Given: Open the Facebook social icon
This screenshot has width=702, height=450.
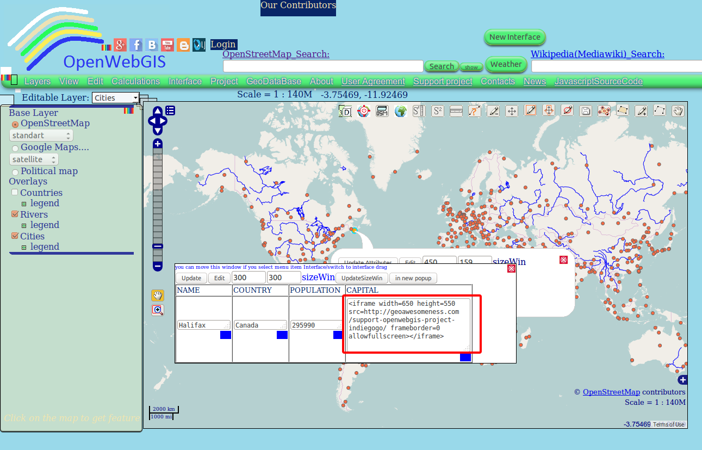Looking at the screenshot, I should tap(136, 45).
